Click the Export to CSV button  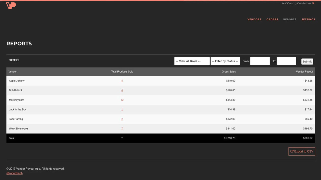point(302,151)
